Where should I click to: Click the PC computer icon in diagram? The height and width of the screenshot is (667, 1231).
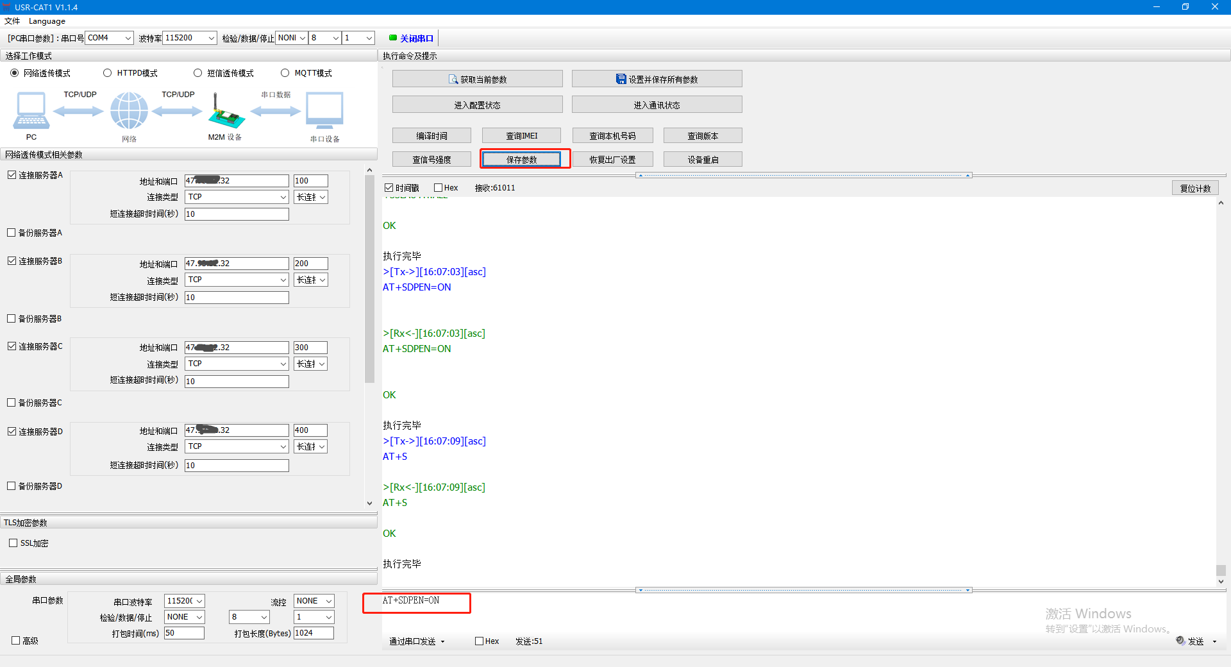[31, 110]
